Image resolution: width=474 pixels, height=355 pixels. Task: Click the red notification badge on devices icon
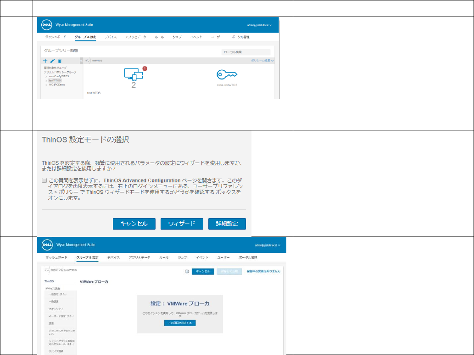tap(145, 69)
